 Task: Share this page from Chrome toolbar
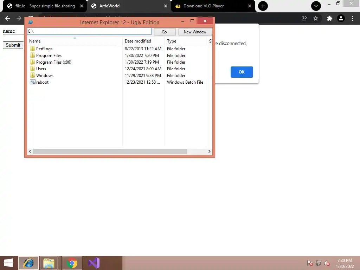pyautogui.click(x=304, y=18)
